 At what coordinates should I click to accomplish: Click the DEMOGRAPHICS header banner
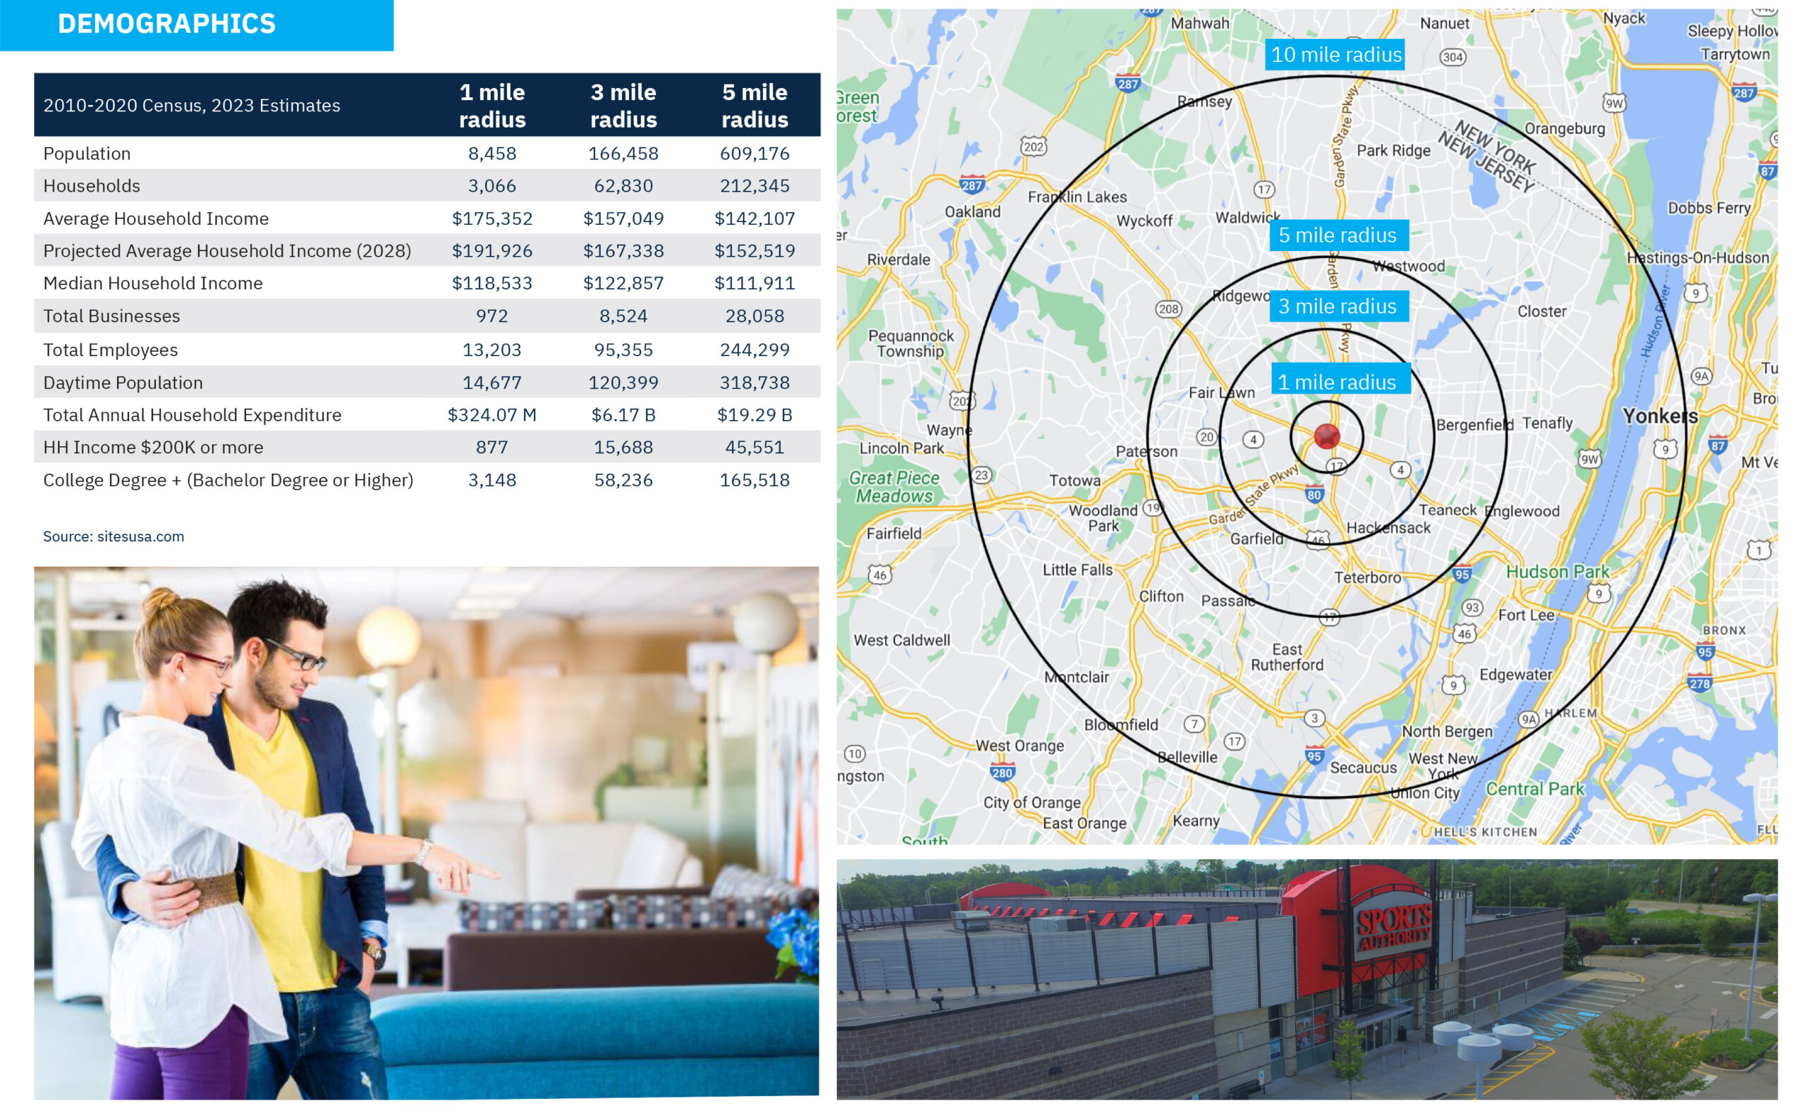[x=196, y=25]
